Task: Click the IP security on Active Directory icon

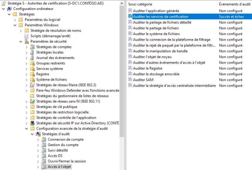Action: click(32, 123)
